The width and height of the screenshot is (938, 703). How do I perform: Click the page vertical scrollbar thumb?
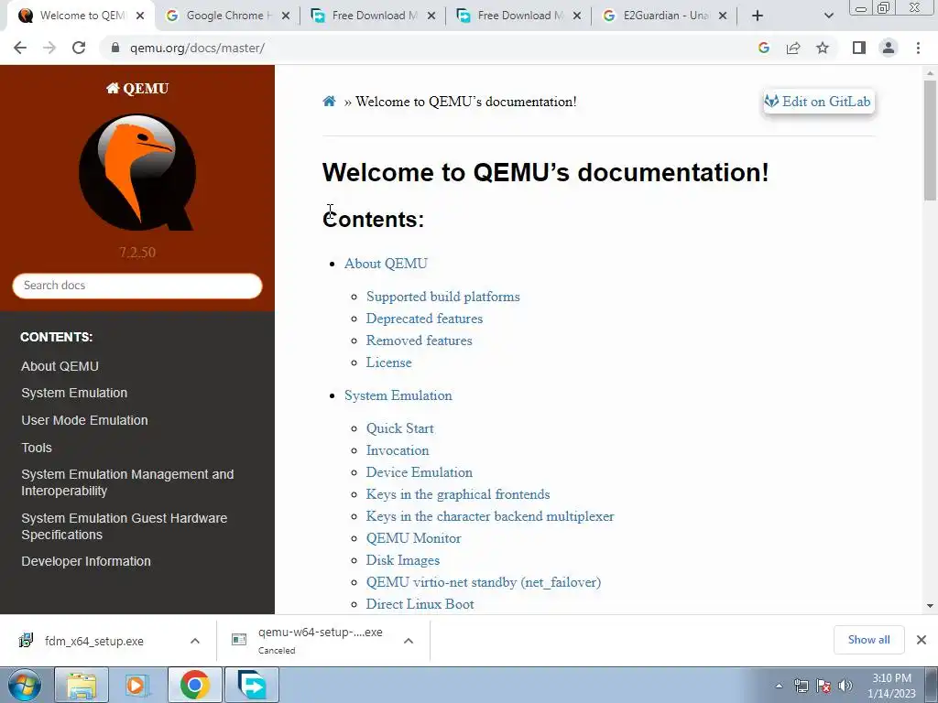click(930, 140)
